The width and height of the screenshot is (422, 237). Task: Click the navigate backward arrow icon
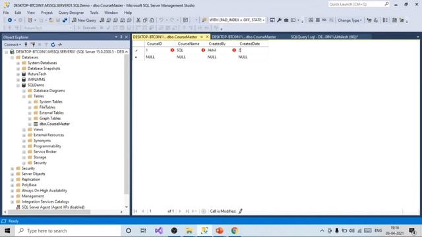coord(10,20)
